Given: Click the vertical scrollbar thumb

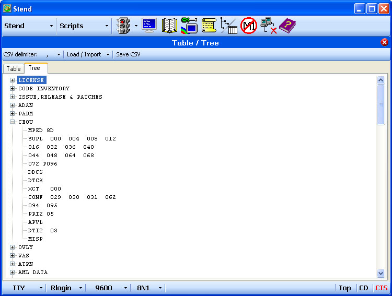Looking at the screenshot, I should 381,105.
